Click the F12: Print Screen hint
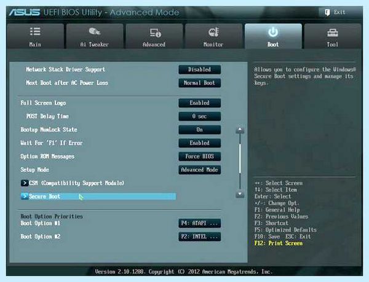369x282 pixels. click(x=279, y=243)
